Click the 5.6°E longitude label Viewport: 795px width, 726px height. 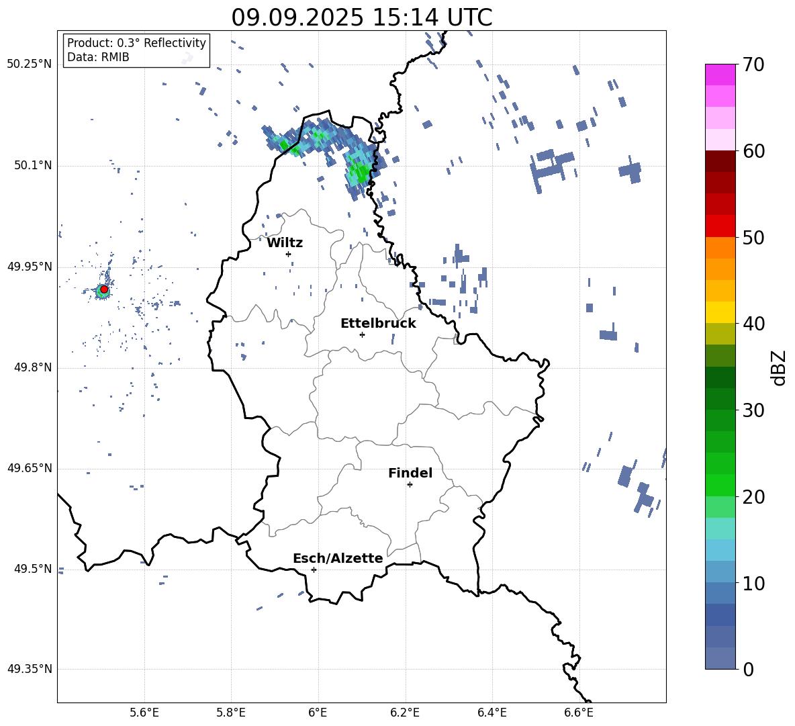coord(144,713)
